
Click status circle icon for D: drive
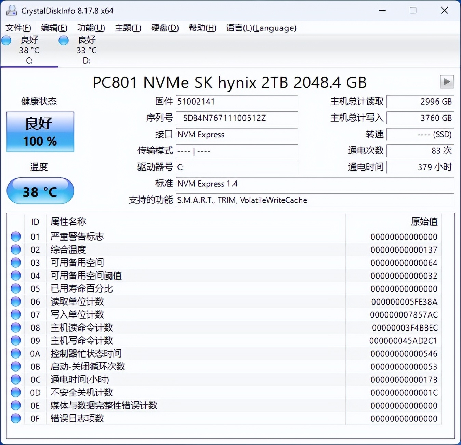tap(63, 40)
